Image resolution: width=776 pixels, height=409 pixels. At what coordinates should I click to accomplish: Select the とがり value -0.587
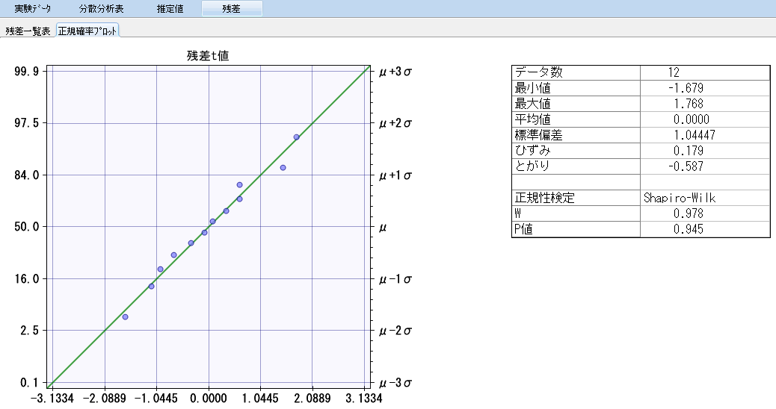click(686, 166)
